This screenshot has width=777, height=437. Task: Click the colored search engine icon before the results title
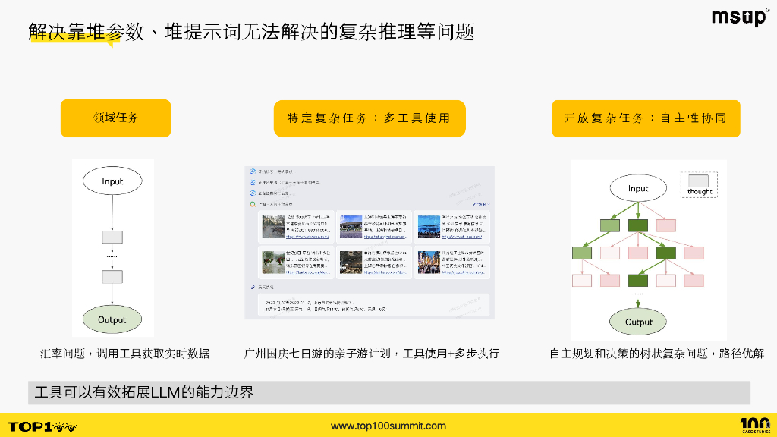[252, 206]
